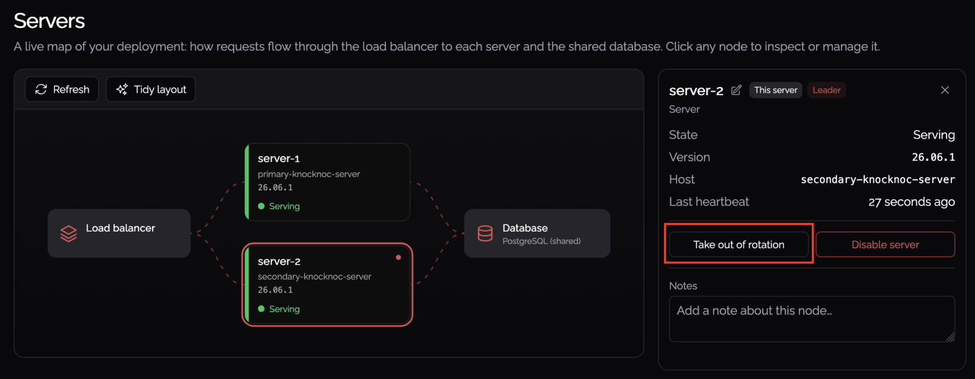Screen dimensions: 975x379
Task: Click the notes field corner handle
Action: (950, 337)
